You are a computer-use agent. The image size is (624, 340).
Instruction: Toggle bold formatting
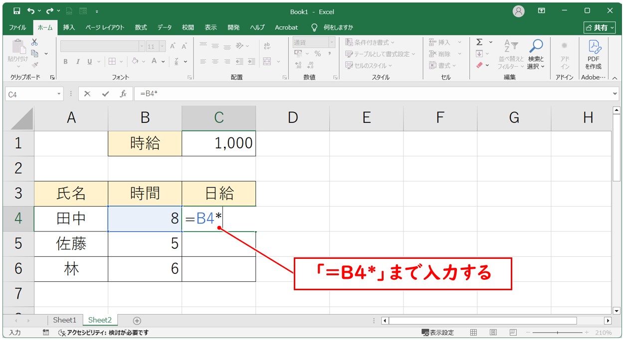(65, 62)
